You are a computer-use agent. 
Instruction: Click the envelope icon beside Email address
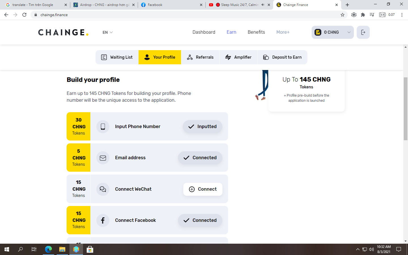click(103, 158)
